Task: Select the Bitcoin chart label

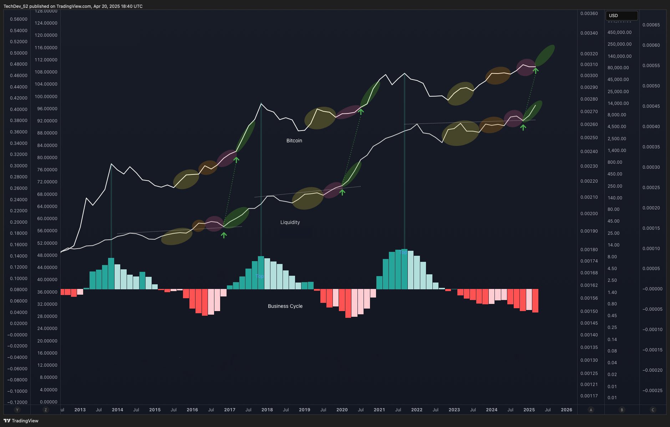Action: click(x=294, y=141)
